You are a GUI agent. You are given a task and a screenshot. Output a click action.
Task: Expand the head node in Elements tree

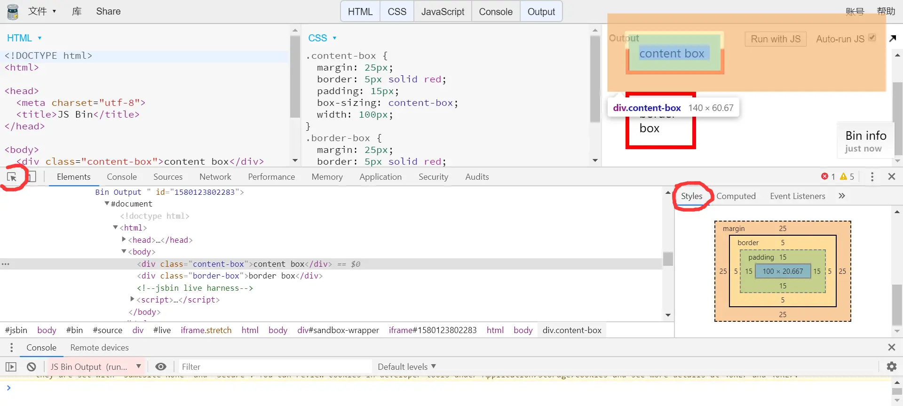coord(124,239)
